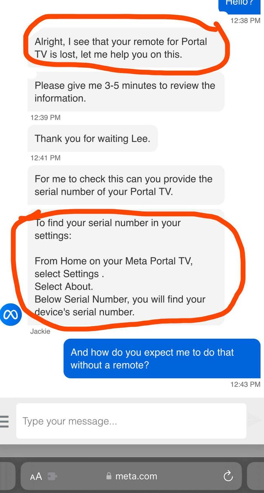Select the 'Hello?' blue message bubble
Image resolution: width=264 pixels, height=493 pixels.
[239, 4]
